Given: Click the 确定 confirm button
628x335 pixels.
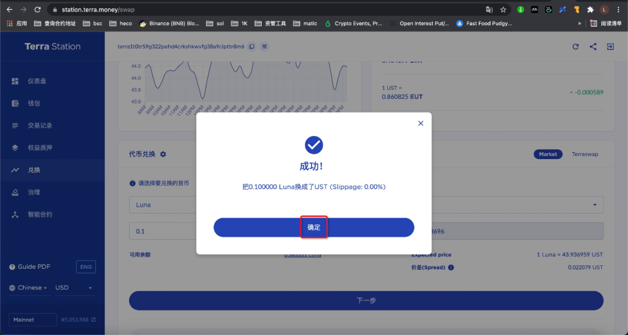Looking at the screenshot, I should click(x=313, y=228).
